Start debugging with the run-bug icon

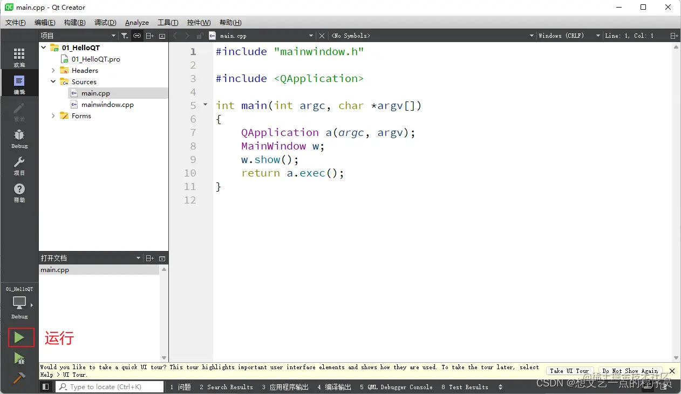click(19, 358)
